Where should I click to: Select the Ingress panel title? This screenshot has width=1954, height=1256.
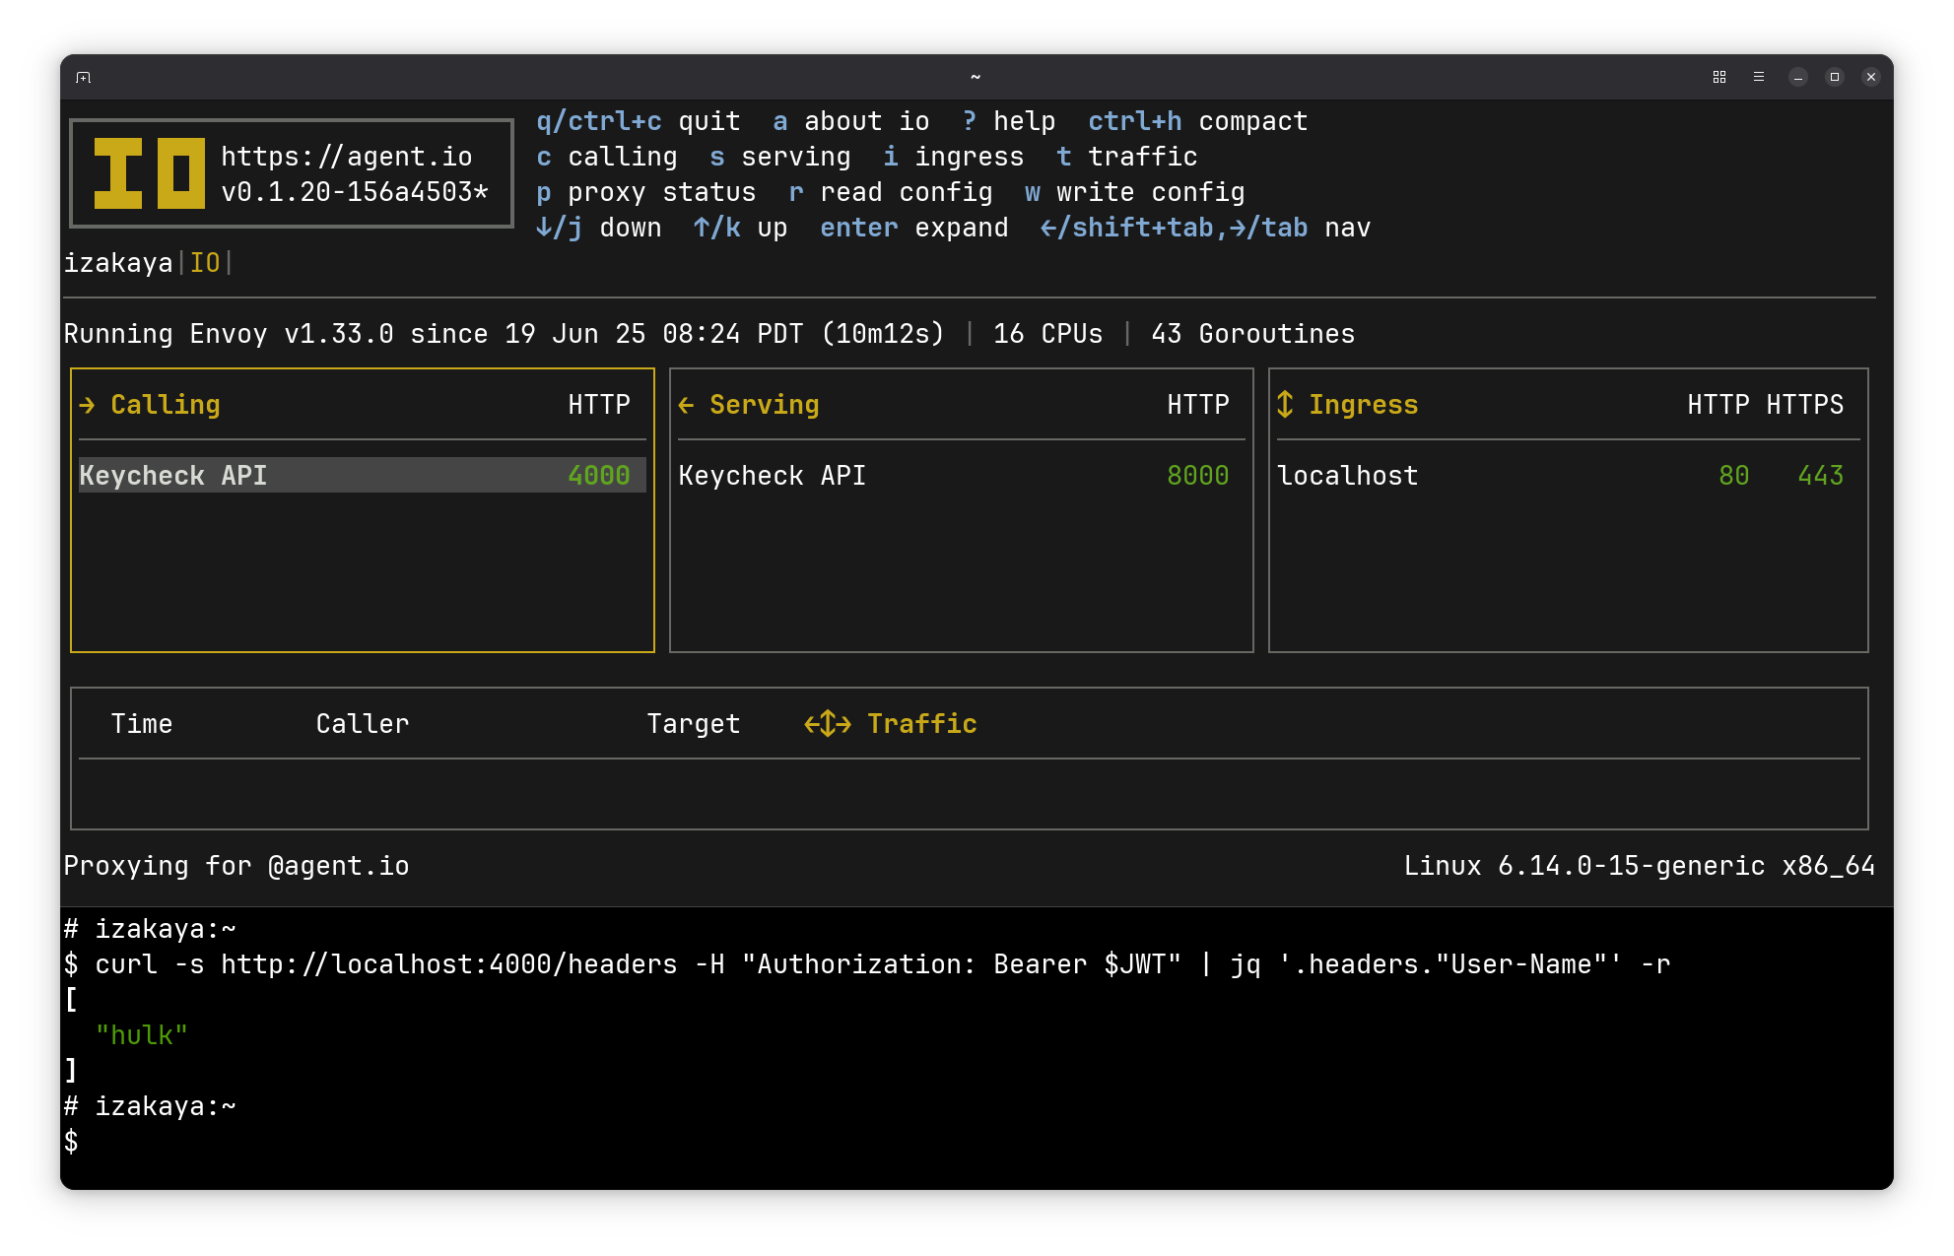1364,405
